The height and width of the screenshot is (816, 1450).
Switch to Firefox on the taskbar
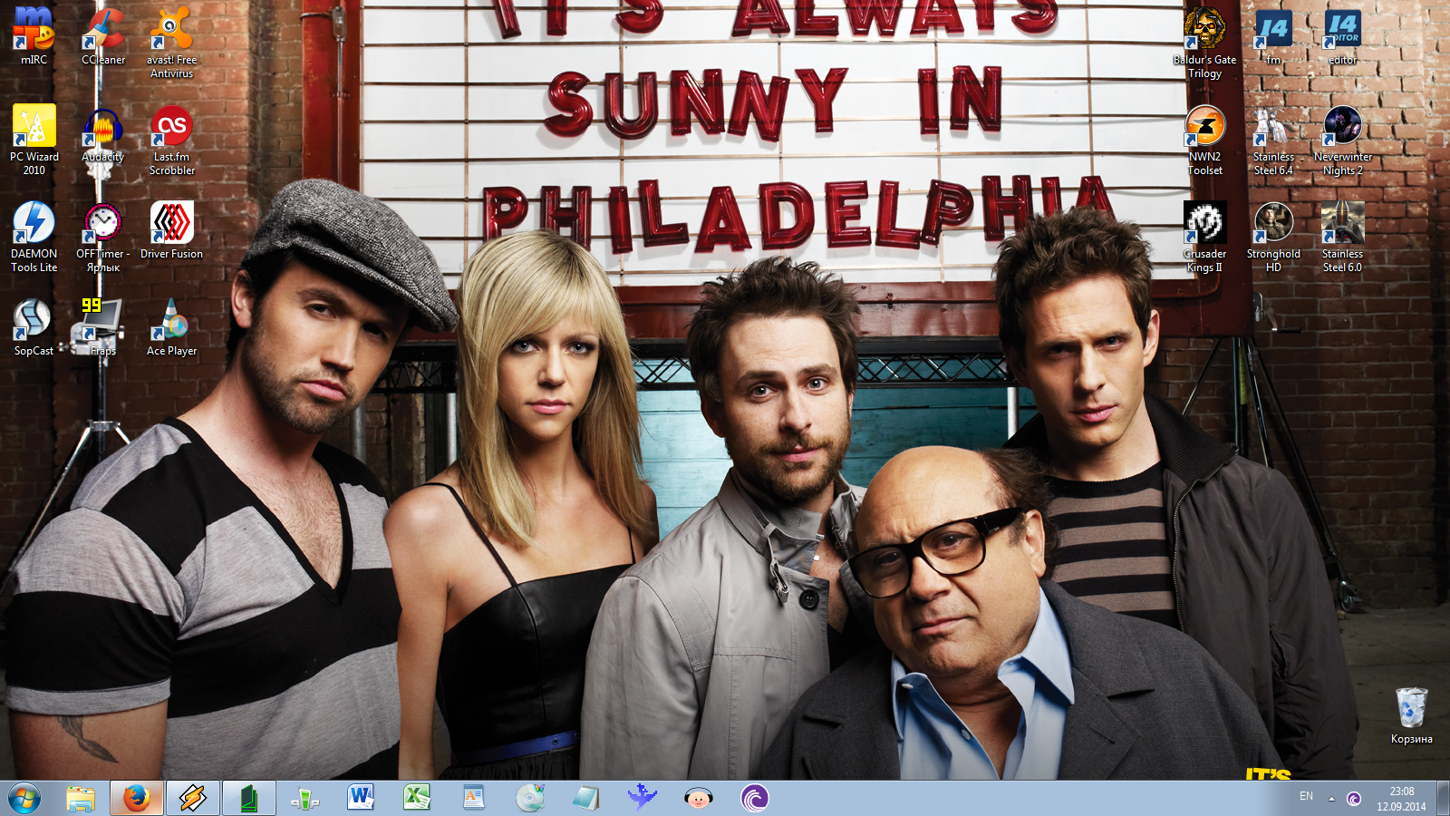(137, 798)
